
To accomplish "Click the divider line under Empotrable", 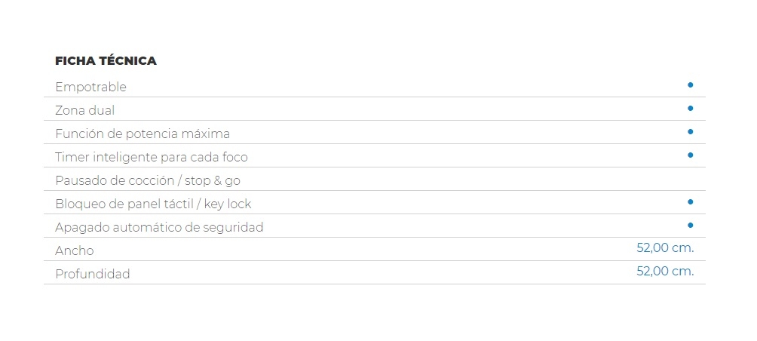I will pyautogui.click(x=375, y=97).
